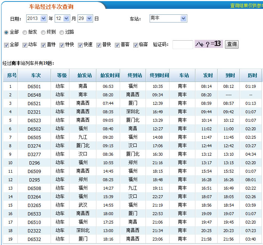Open the 车站 dropdown showing 南丰
263x245 pixels.
point(168,18)
